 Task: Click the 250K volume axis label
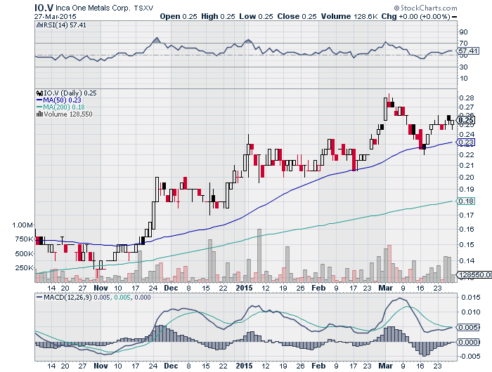[24, 267]
